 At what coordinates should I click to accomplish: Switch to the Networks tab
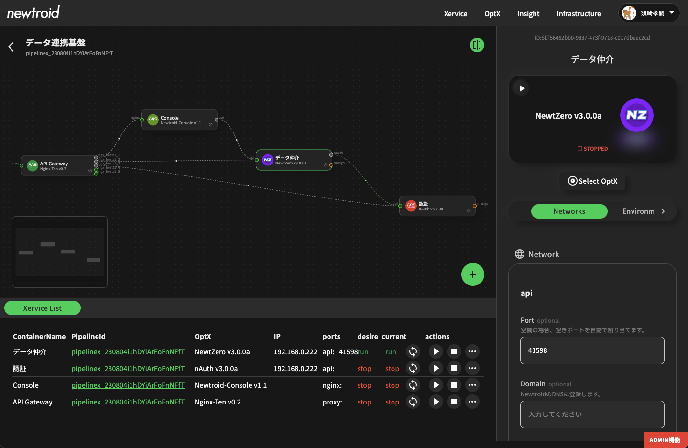[x=569, y=211]
